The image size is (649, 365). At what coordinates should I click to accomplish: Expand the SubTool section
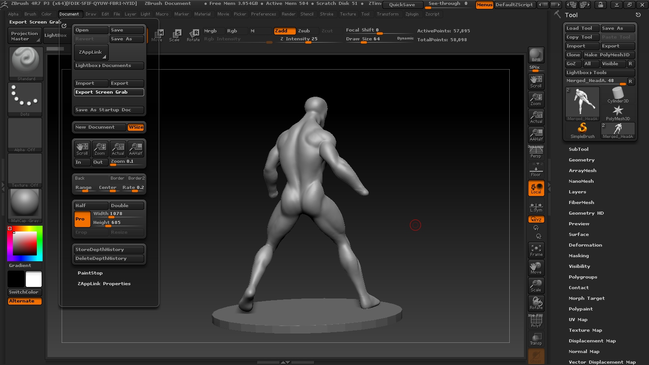click(578, 149)
